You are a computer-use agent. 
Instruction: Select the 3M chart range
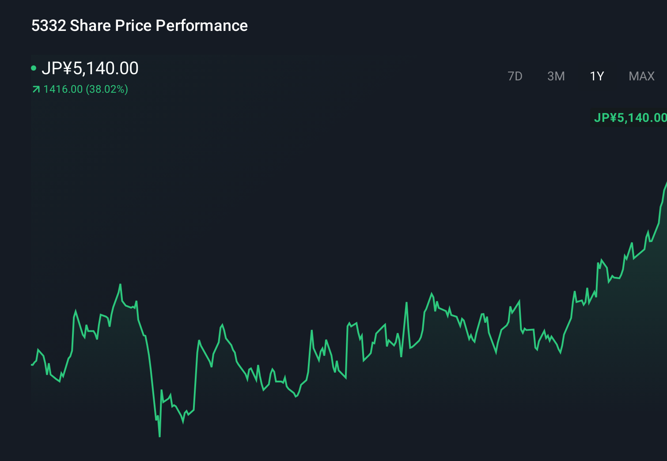pyautogui.click(x=556, y=76)
